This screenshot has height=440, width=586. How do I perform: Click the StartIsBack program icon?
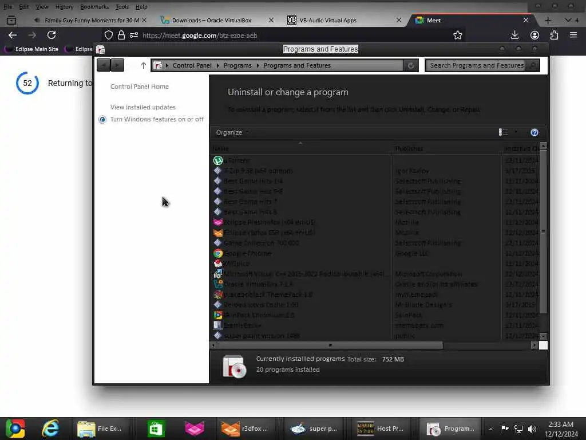217,325
